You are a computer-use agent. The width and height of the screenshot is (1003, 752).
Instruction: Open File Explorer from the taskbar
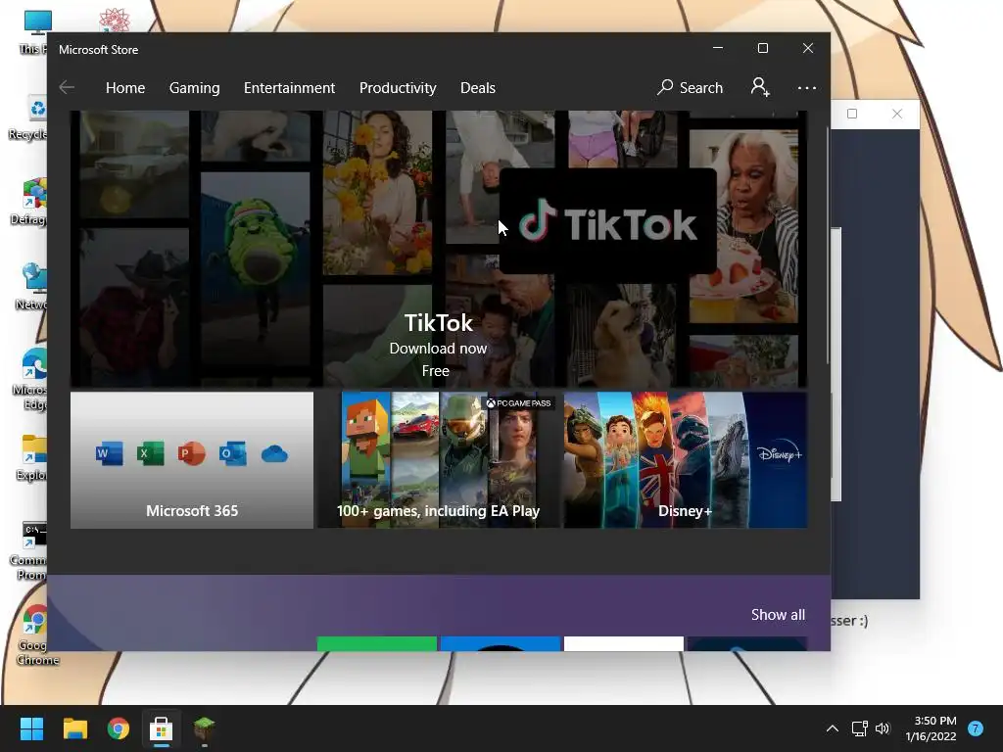[x=74, y=728]
